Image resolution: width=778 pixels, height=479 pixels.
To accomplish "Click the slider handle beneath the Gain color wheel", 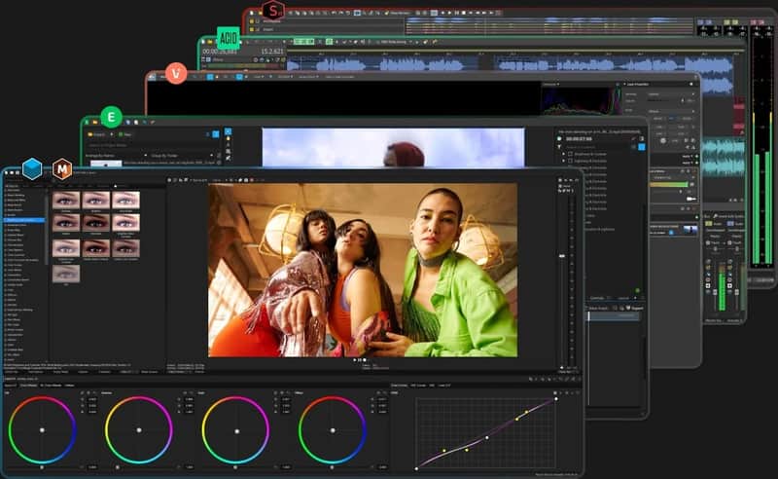I will tap(235, 467).
